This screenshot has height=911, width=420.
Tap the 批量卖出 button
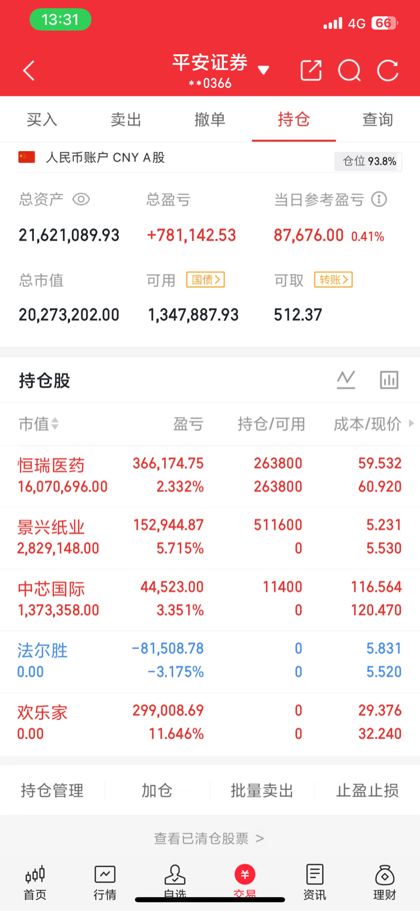point(262,790)
